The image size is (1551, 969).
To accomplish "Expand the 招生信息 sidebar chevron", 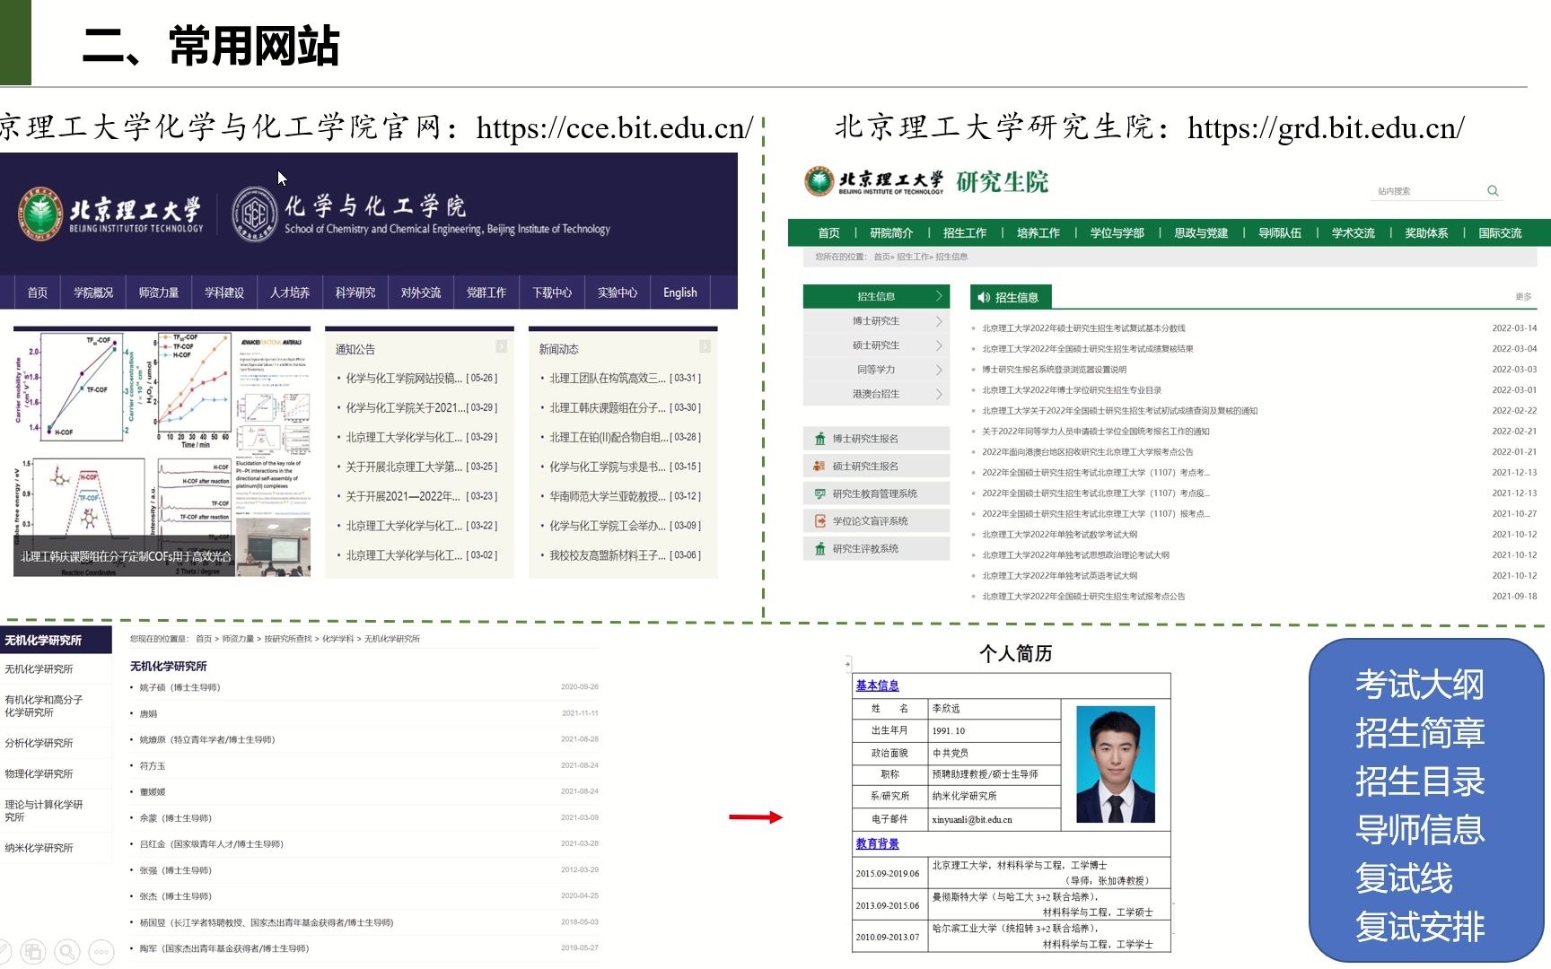I will click(x=940, y=296).
